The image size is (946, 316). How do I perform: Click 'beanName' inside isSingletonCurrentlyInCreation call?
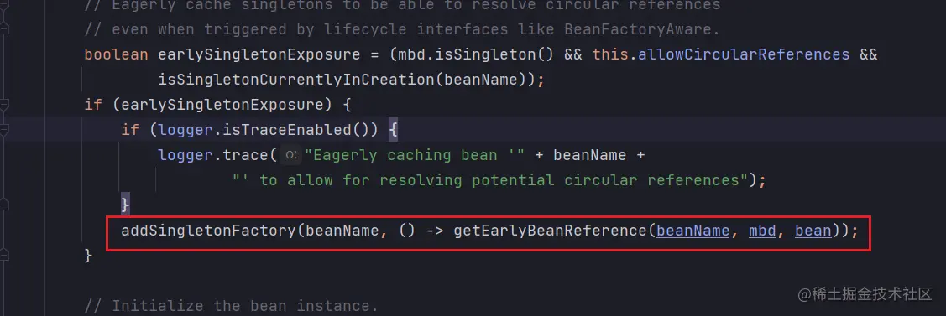pos(480,80)
